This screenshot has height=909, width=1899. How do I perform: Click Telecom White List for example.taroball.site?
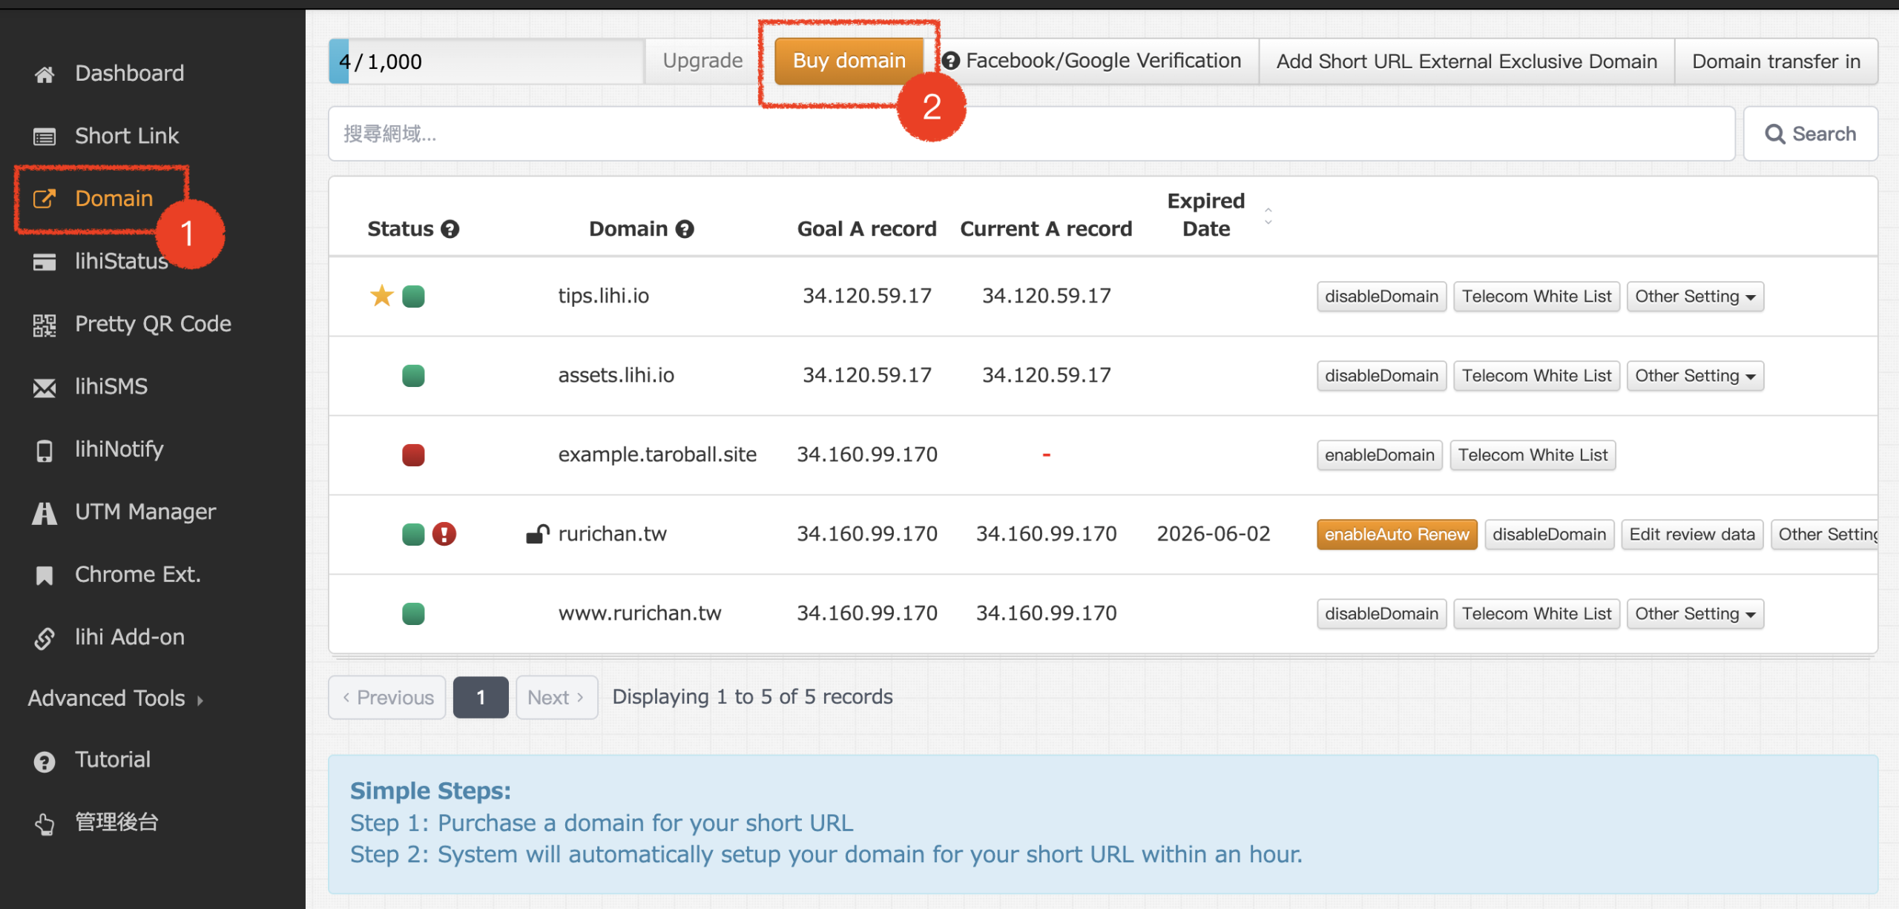[x=1533, y=455]
